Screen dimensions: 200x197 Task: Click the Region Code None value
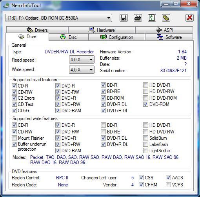coord(63,185)
